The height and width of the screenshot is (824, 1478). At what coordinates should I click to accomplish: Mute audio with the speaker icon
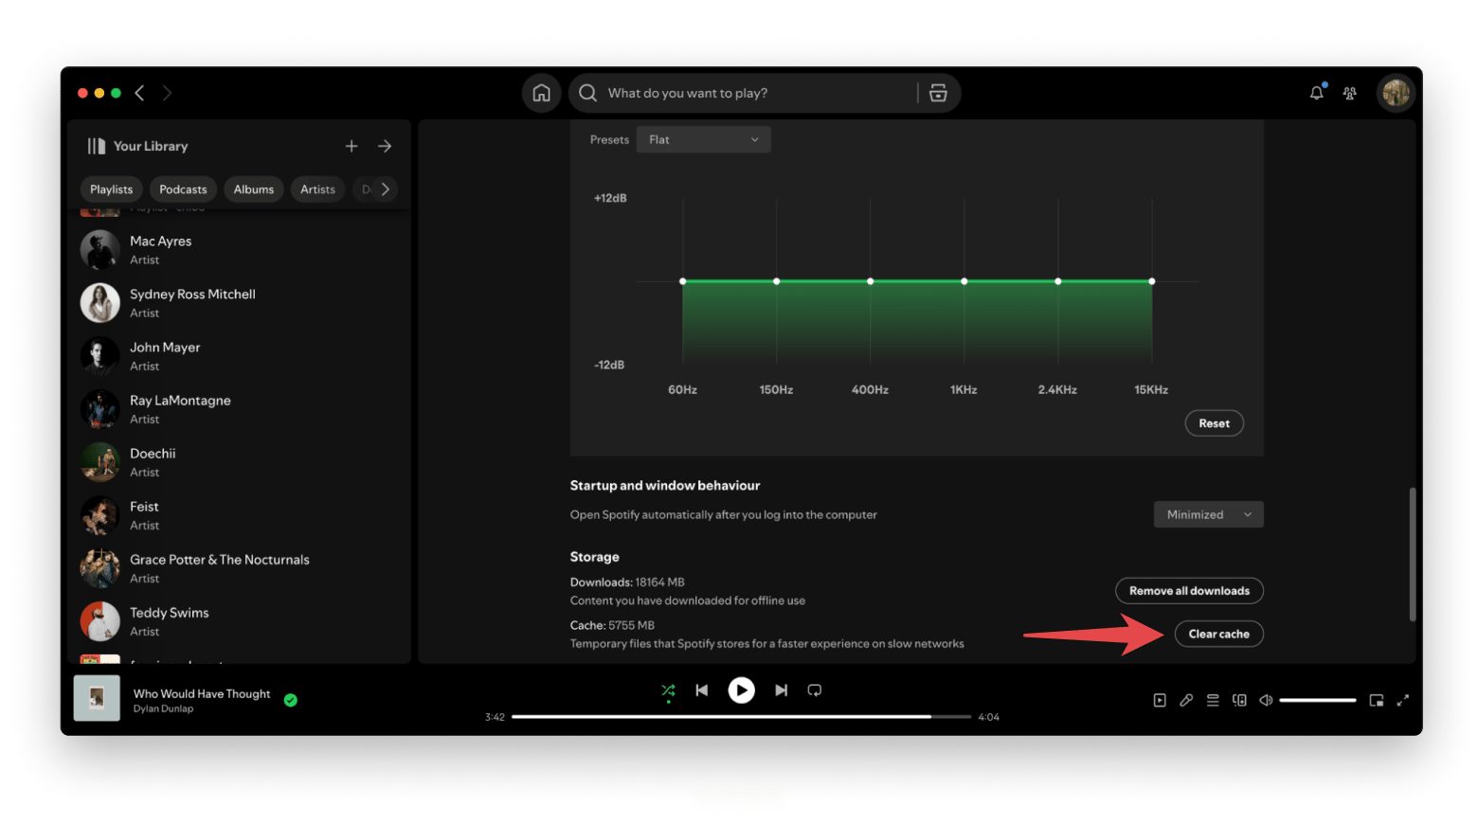[1266, 701]
